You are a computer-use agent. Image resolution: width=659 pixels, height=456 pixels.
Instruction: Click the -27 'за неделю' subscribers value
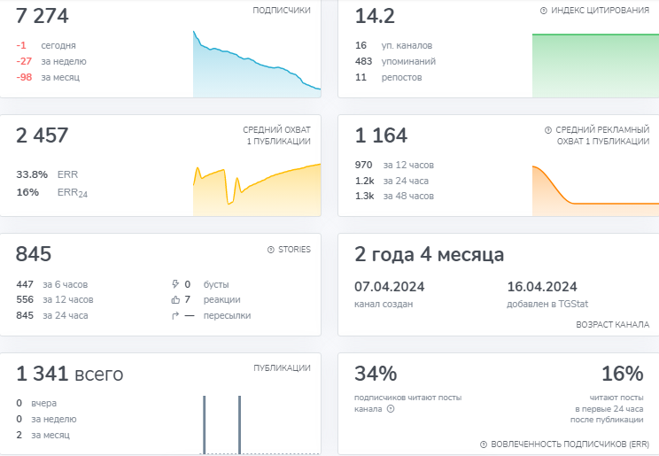[24, 61]
